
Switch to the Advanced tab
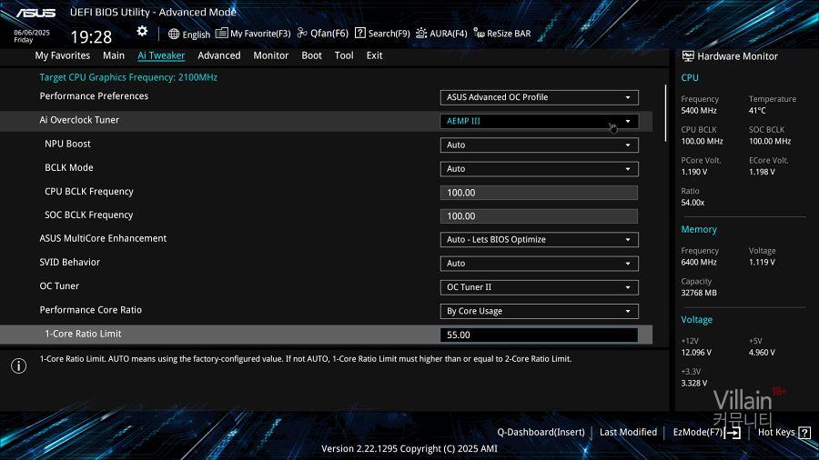(x=219, y=55)
